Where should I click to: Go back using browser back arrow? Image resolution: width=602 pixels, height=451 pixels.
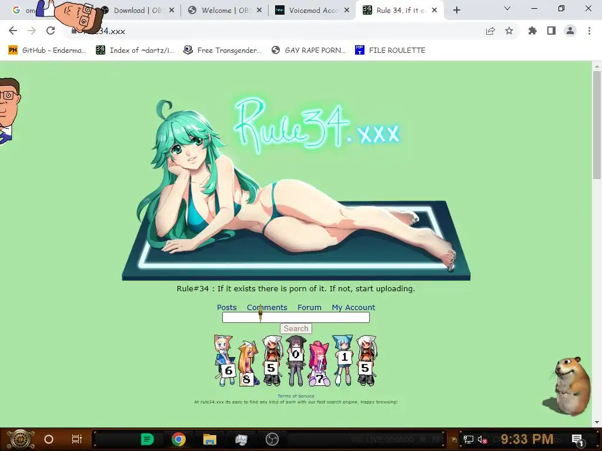13,31
